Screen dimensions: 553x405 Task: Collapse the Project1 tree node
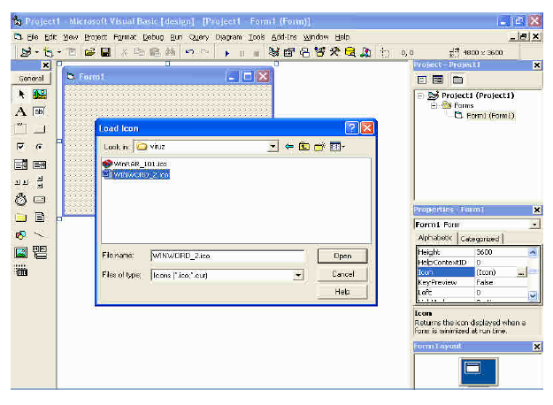pyautogui.click(x=420, y=96)
